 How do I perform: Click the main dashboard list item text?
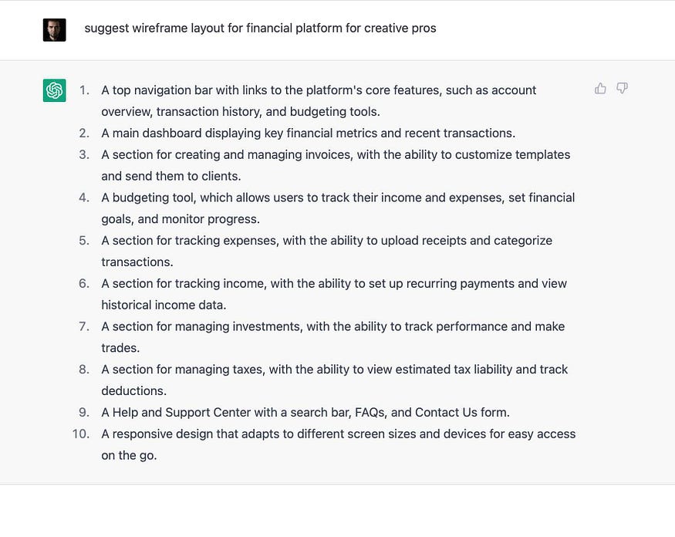(x=309, y=133)
